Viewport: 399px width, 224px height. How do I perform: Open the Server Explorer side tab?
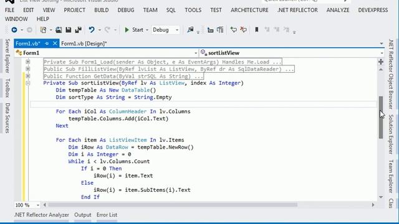click(x=7, y=56)
